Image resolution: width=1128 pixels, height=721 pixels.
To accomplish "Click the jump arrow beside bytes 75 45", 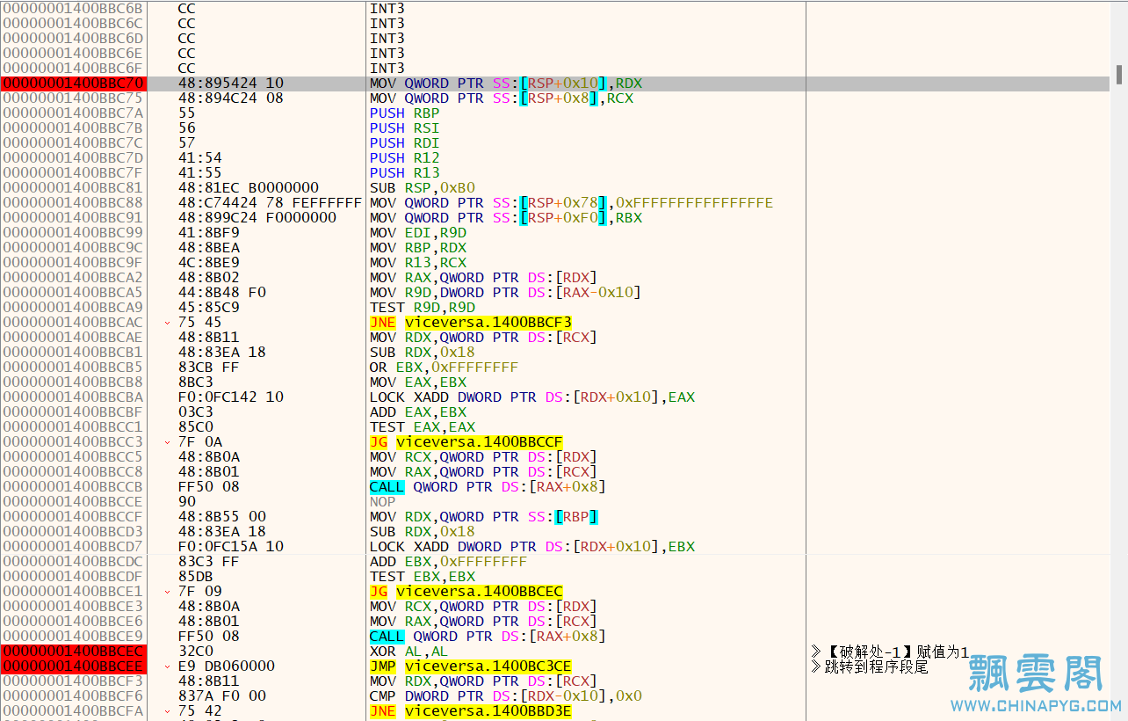I will [168, 323].
